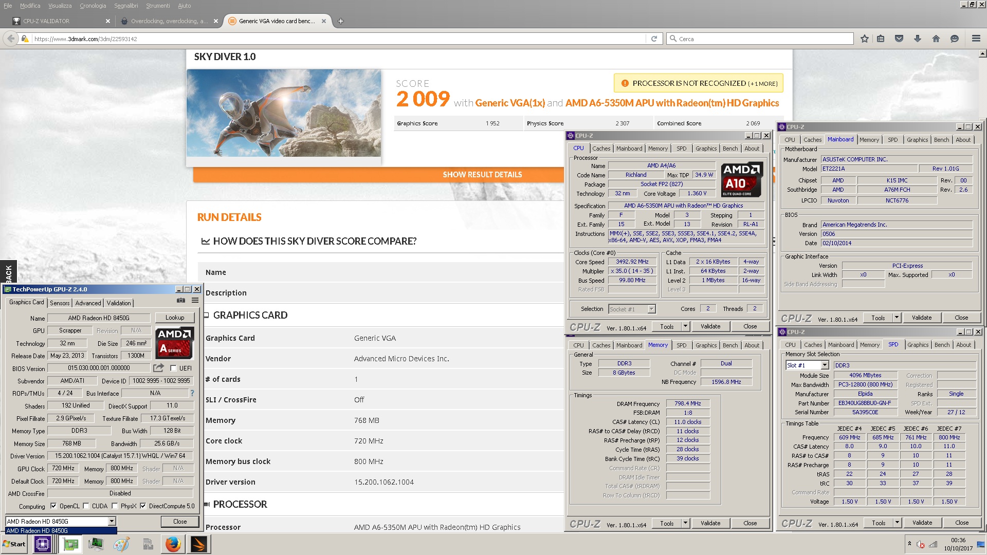
Task: Click the AMD A6-5350M APU score link
Action: point(672,103)
